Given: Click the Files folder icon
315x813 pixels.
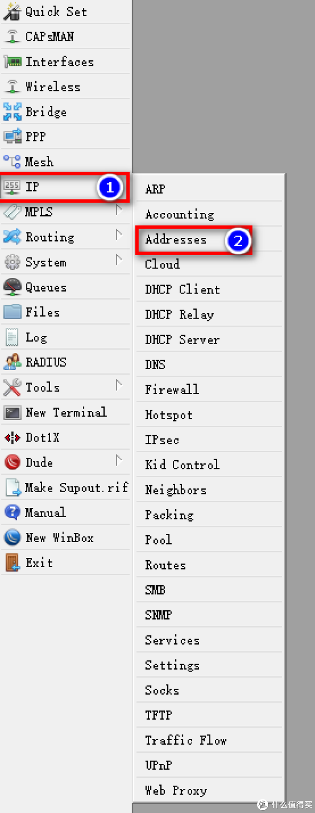Looking at the screenshot, I should (x=12, y=312).
